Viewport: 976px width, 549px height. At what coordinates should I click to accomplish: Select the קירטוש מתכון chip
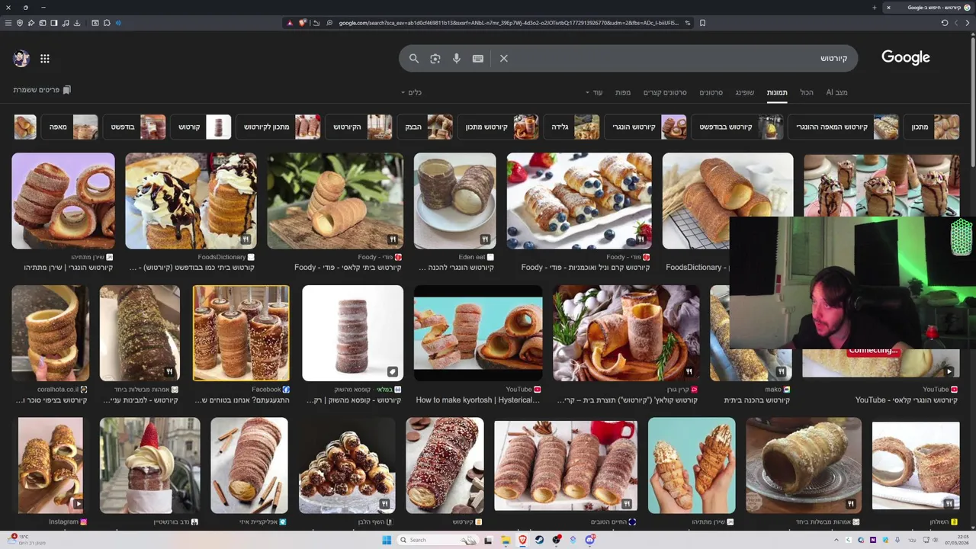click(498, 127)
